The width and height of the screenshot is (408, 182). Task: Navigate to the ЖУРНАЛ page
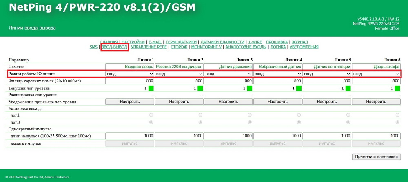(x=299, y=42)
